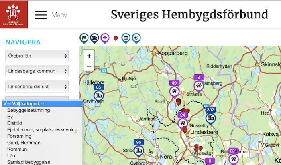Choose By category option
The image size is (281, 165).
pos(43,117)
